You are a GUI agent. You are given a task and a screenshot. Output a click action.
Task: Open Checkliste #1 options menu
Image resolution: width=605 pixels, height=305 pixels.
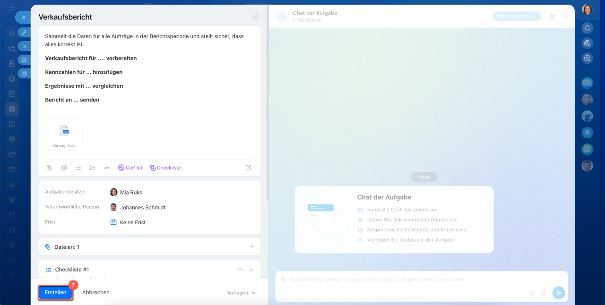point(240,270)
